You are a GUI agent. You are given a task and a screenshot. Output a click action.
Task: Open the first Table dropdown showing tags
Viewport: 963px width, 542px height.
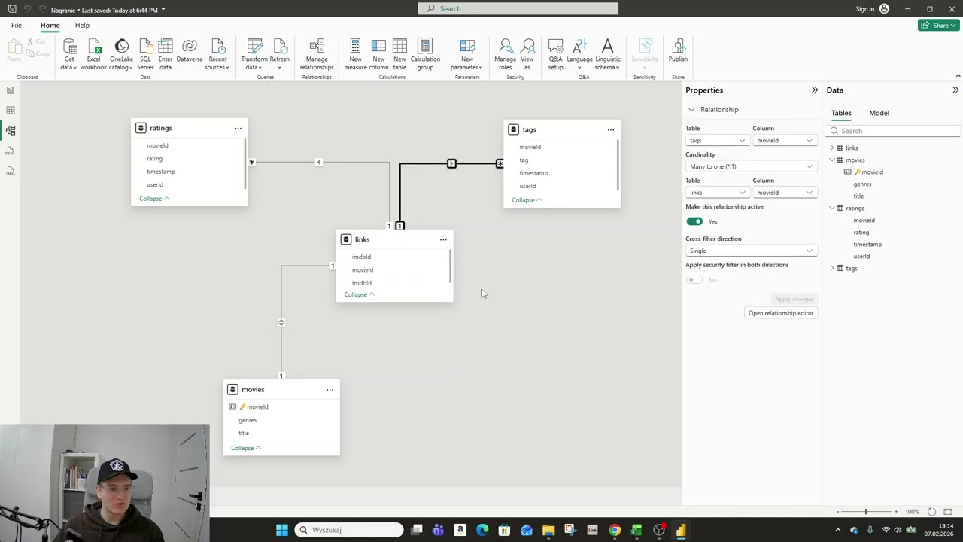[716, 140]
